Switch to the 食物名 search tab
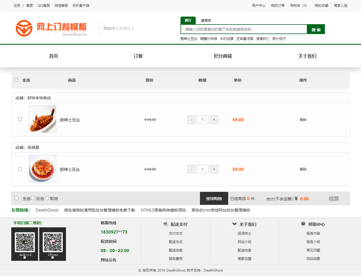The height and width of the screenshot is (276, 361). 206,21
